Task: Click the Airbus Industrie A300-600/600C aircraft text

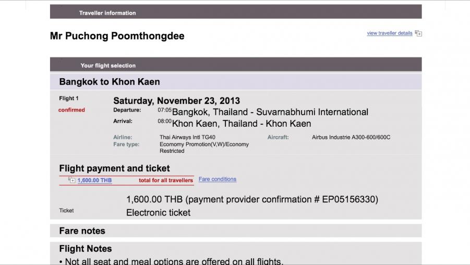Action: tap(351, 137)
